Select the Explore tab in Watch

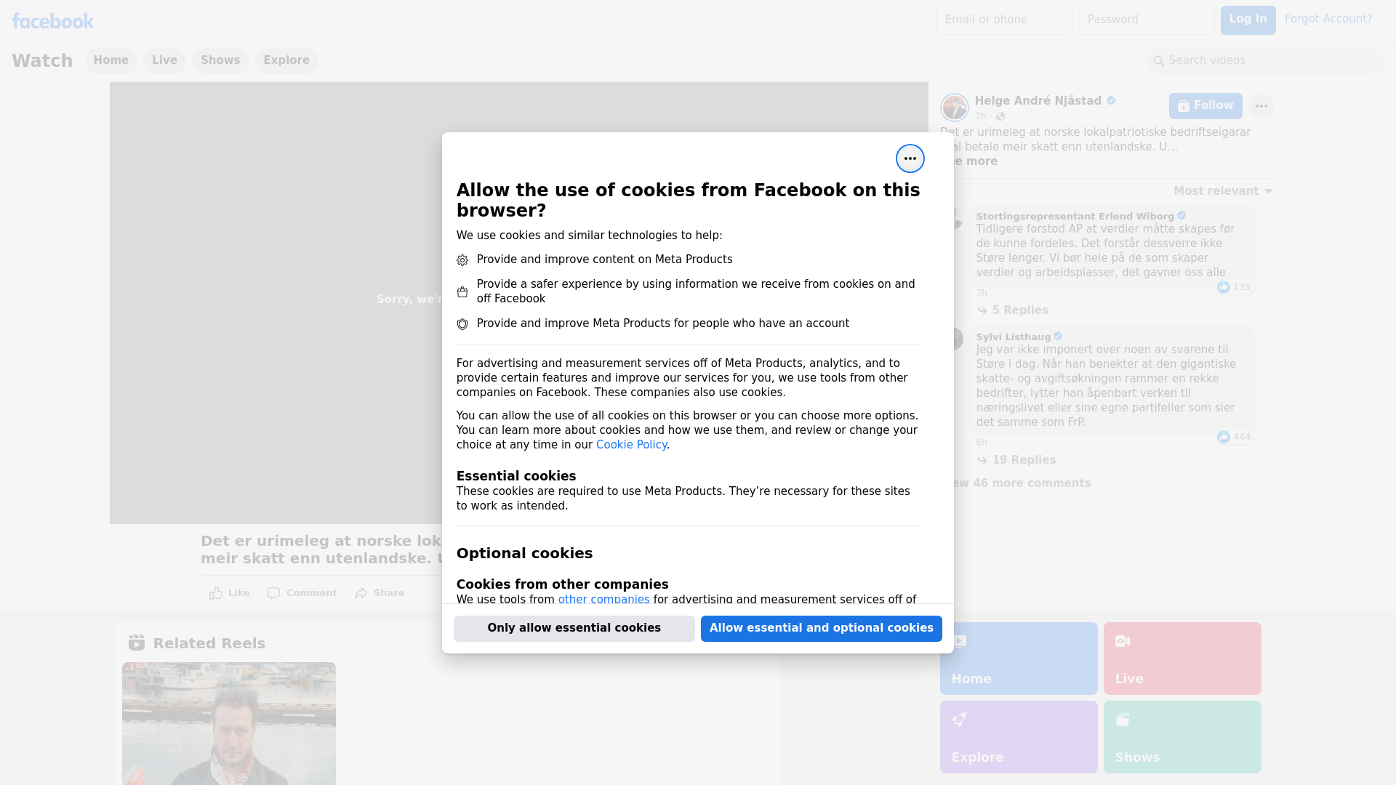[x=286, y=60]
